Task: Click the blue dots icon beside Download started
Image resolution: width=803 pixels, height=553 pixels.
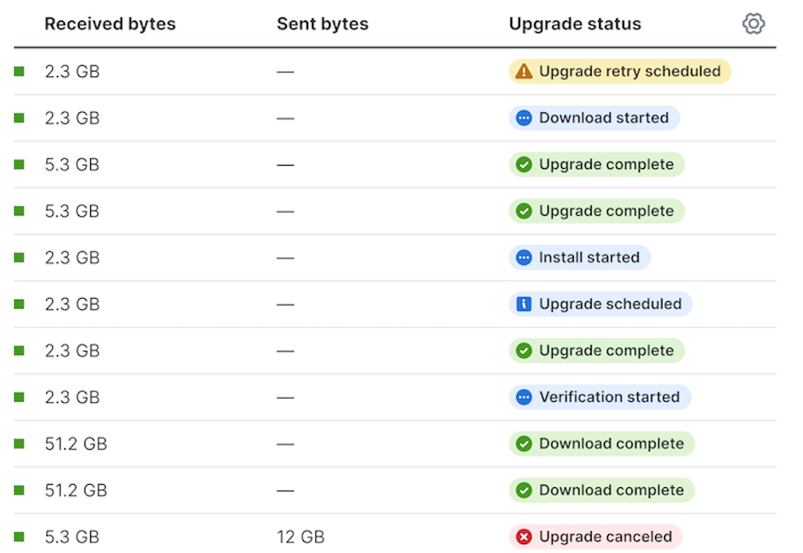Action: click(524, 118)
